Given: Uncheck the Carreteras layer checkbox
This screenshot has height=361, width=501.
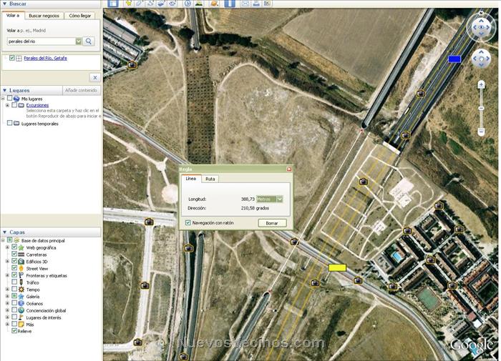Looking at the screenshot, I should (x=14, y=254).
